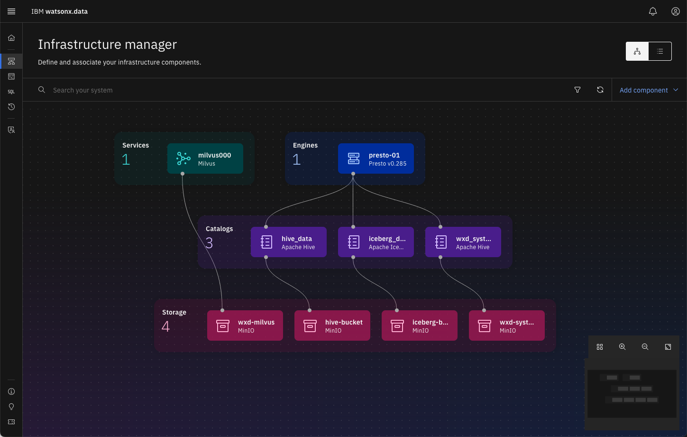Open the bottom sidebar ticket icon
This screenshot has height=437, width=687.
(x=11, y=422)
